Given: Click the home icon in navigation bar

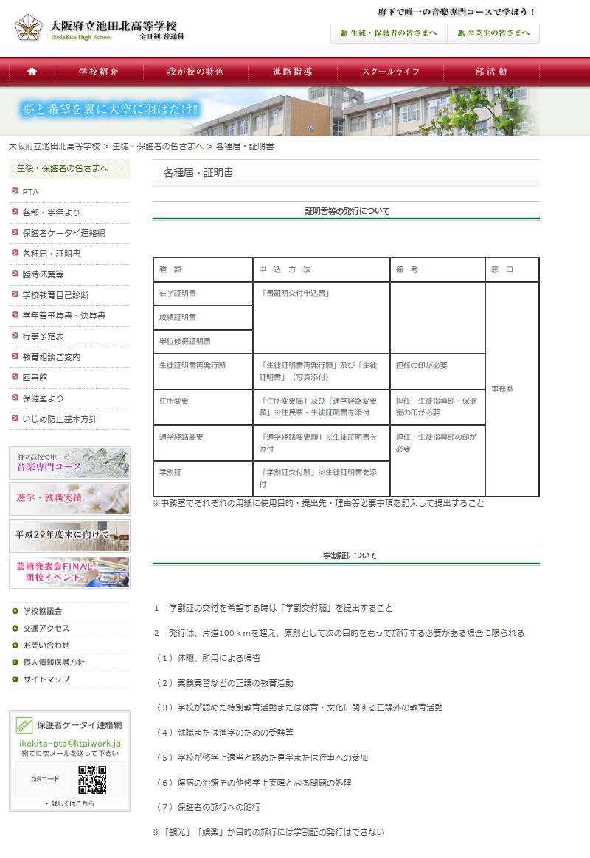Looking at the screenshot, I should pyautogui.click(x=32, y=71).
